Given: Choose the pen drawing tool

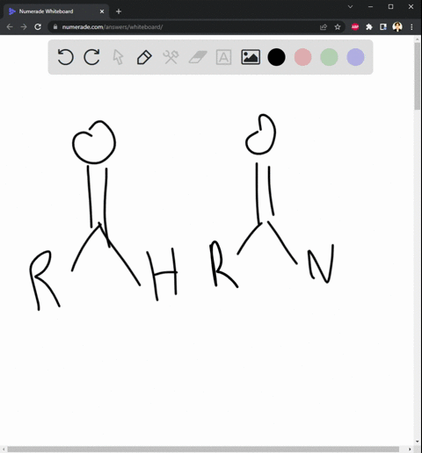Looking at the screenshot, I should (x=144, y=57).
